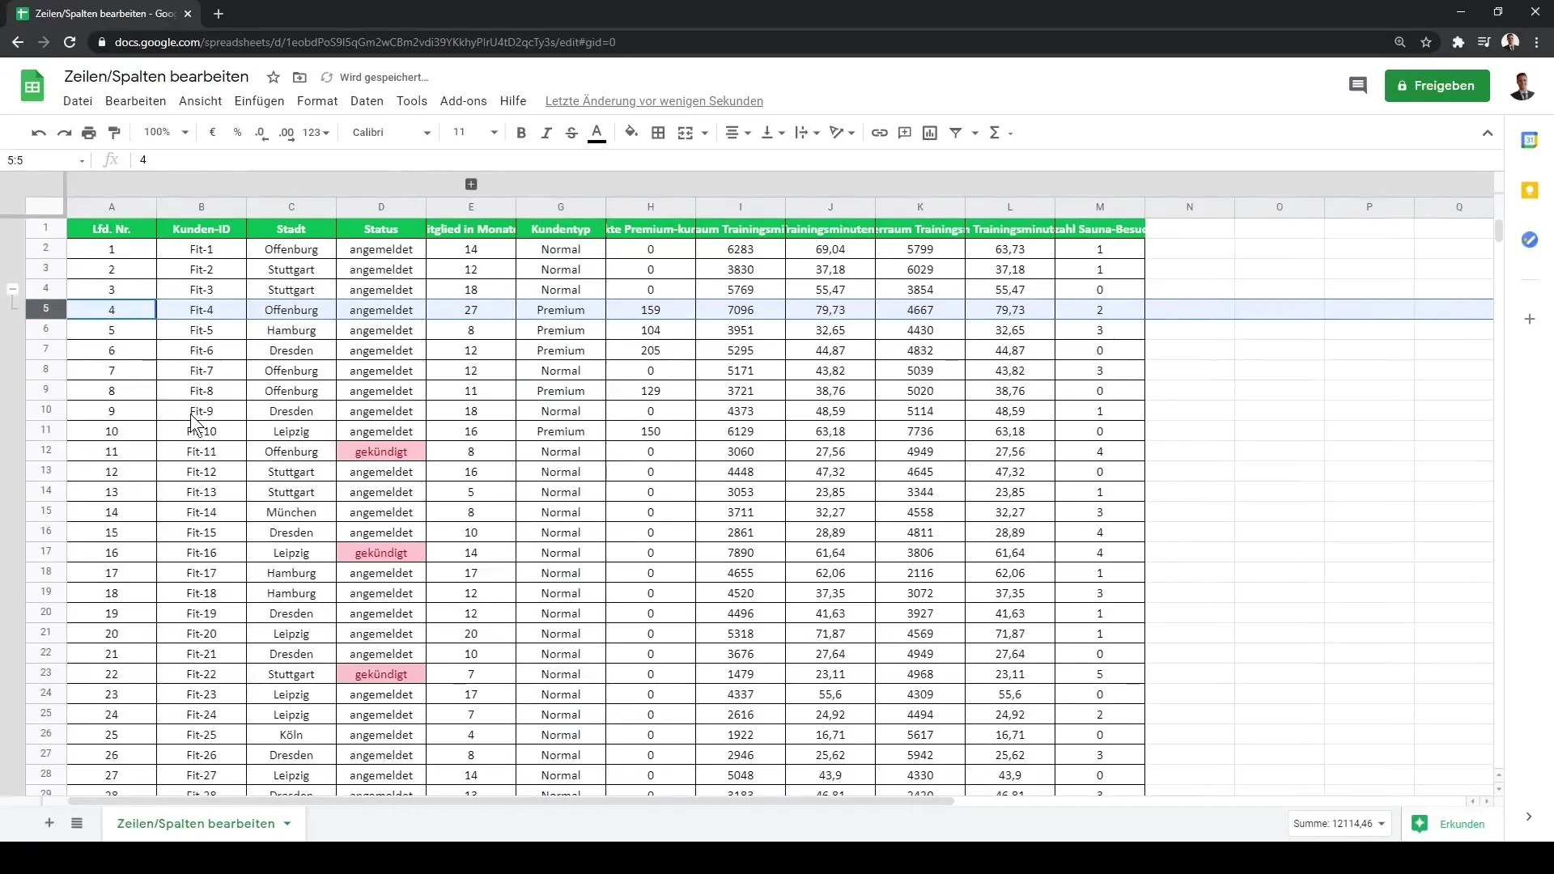Toggle strikethrough formatting

coord(571,133)
